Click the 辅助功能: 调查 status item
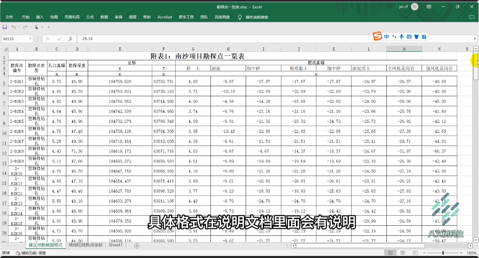 (x=31, y=253)
